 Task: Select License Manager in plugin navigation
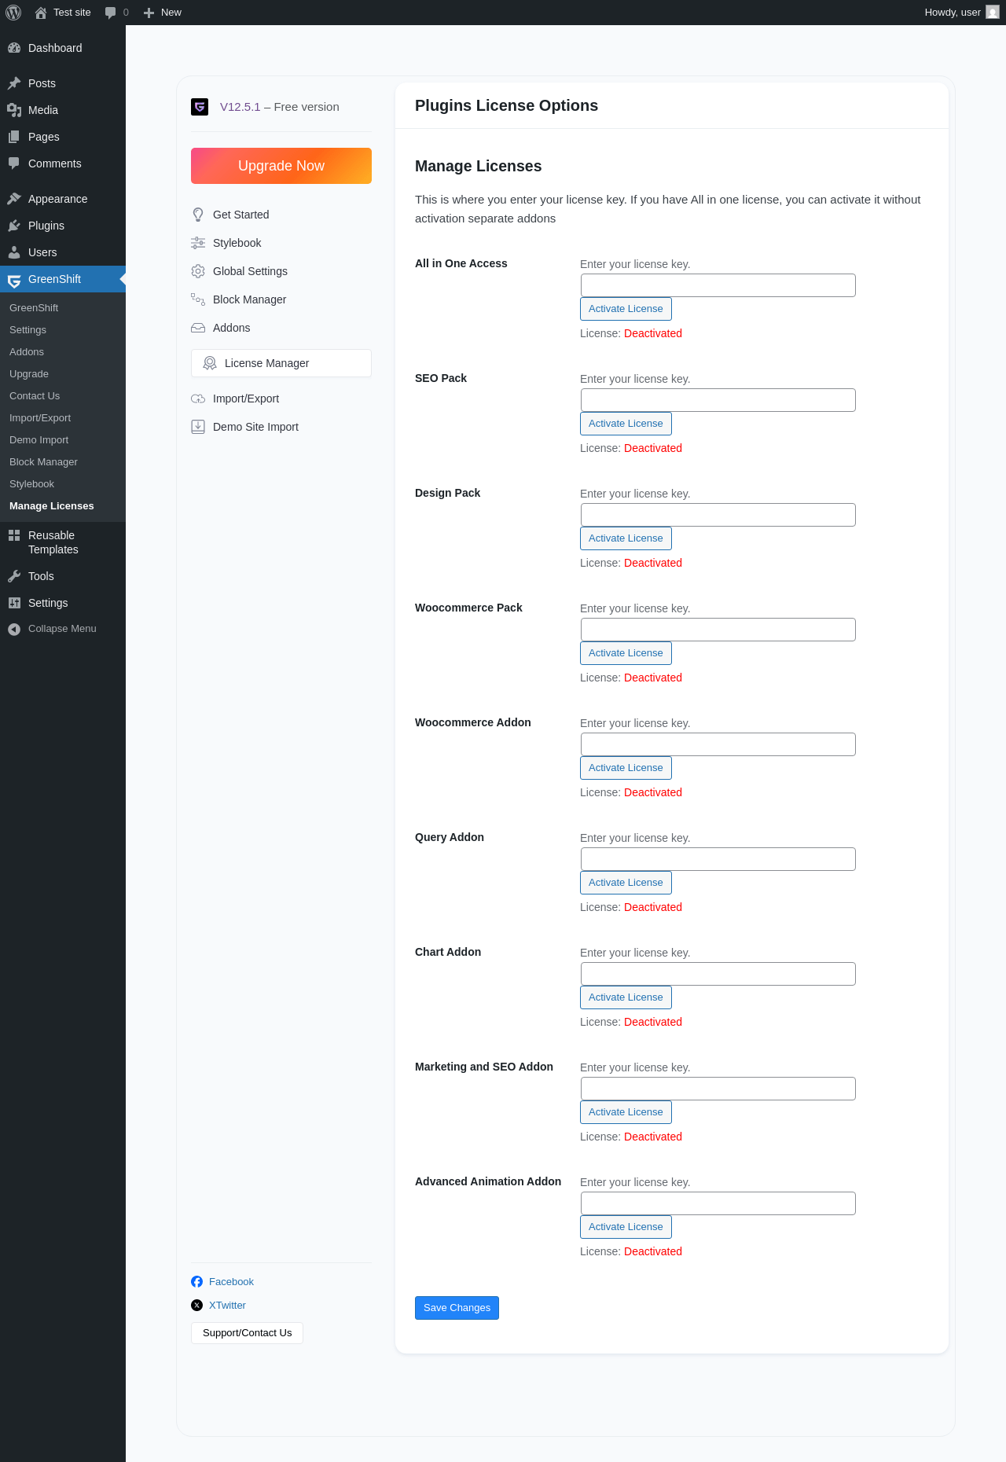click(x=281, y=363)
